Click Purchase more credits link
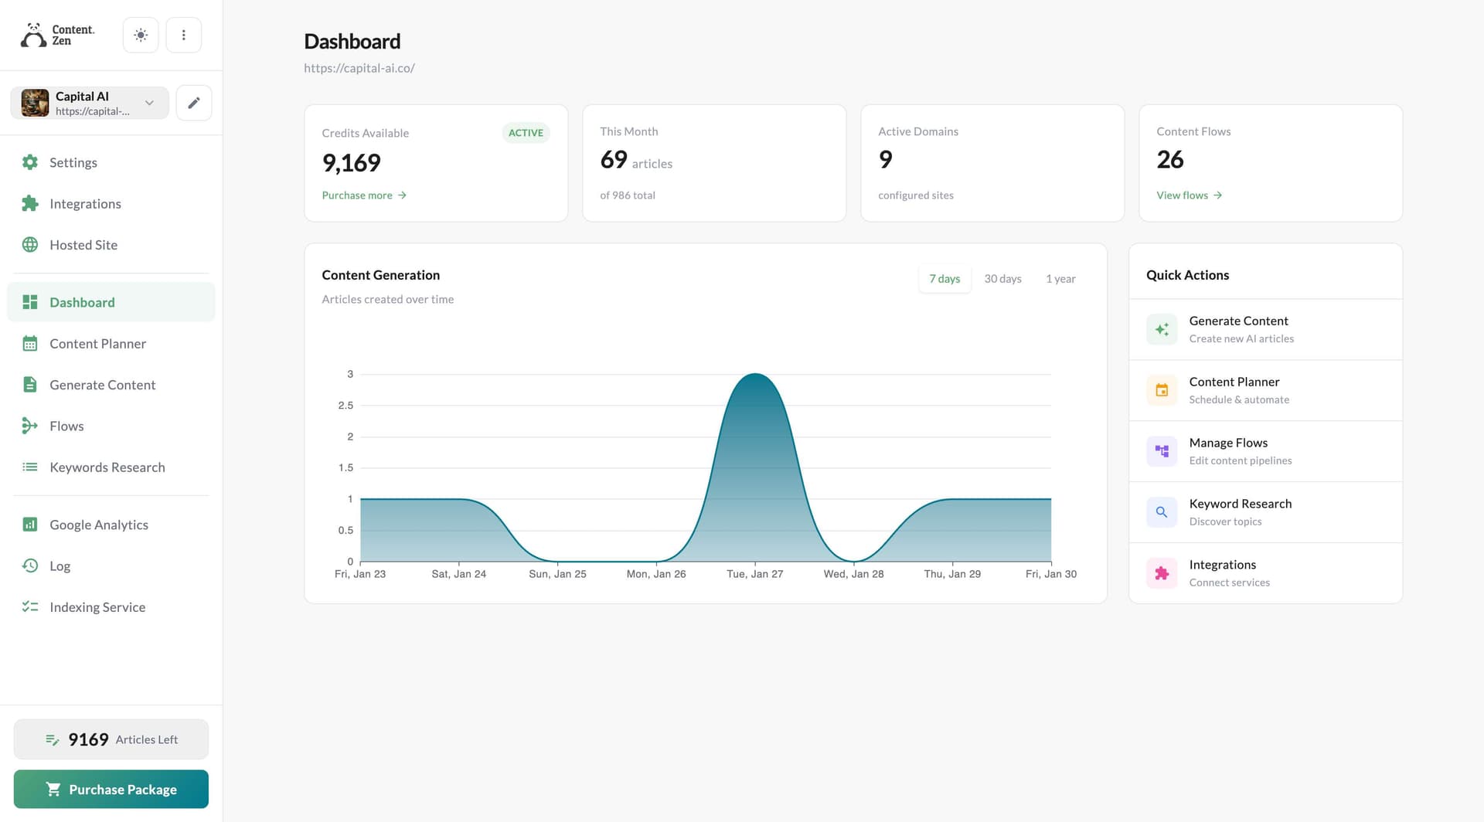1484x822 pixels. pos(357,195)
